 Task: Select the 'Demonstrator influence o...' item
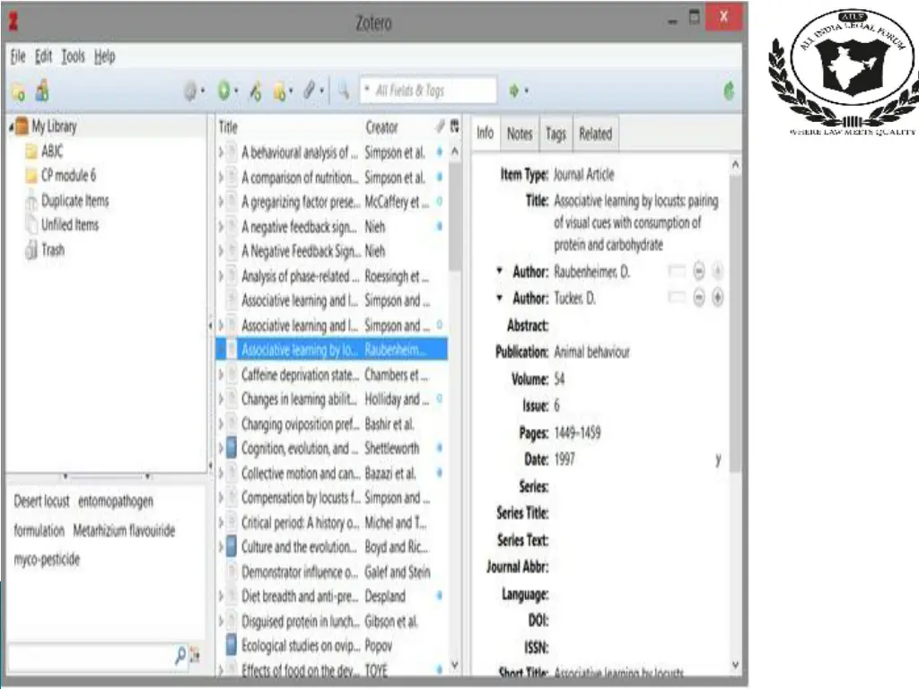[331, 571]
